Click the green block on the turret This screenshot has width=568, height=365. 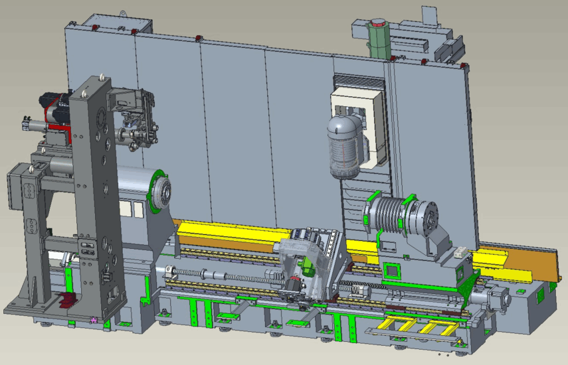[x=307, y=269]
